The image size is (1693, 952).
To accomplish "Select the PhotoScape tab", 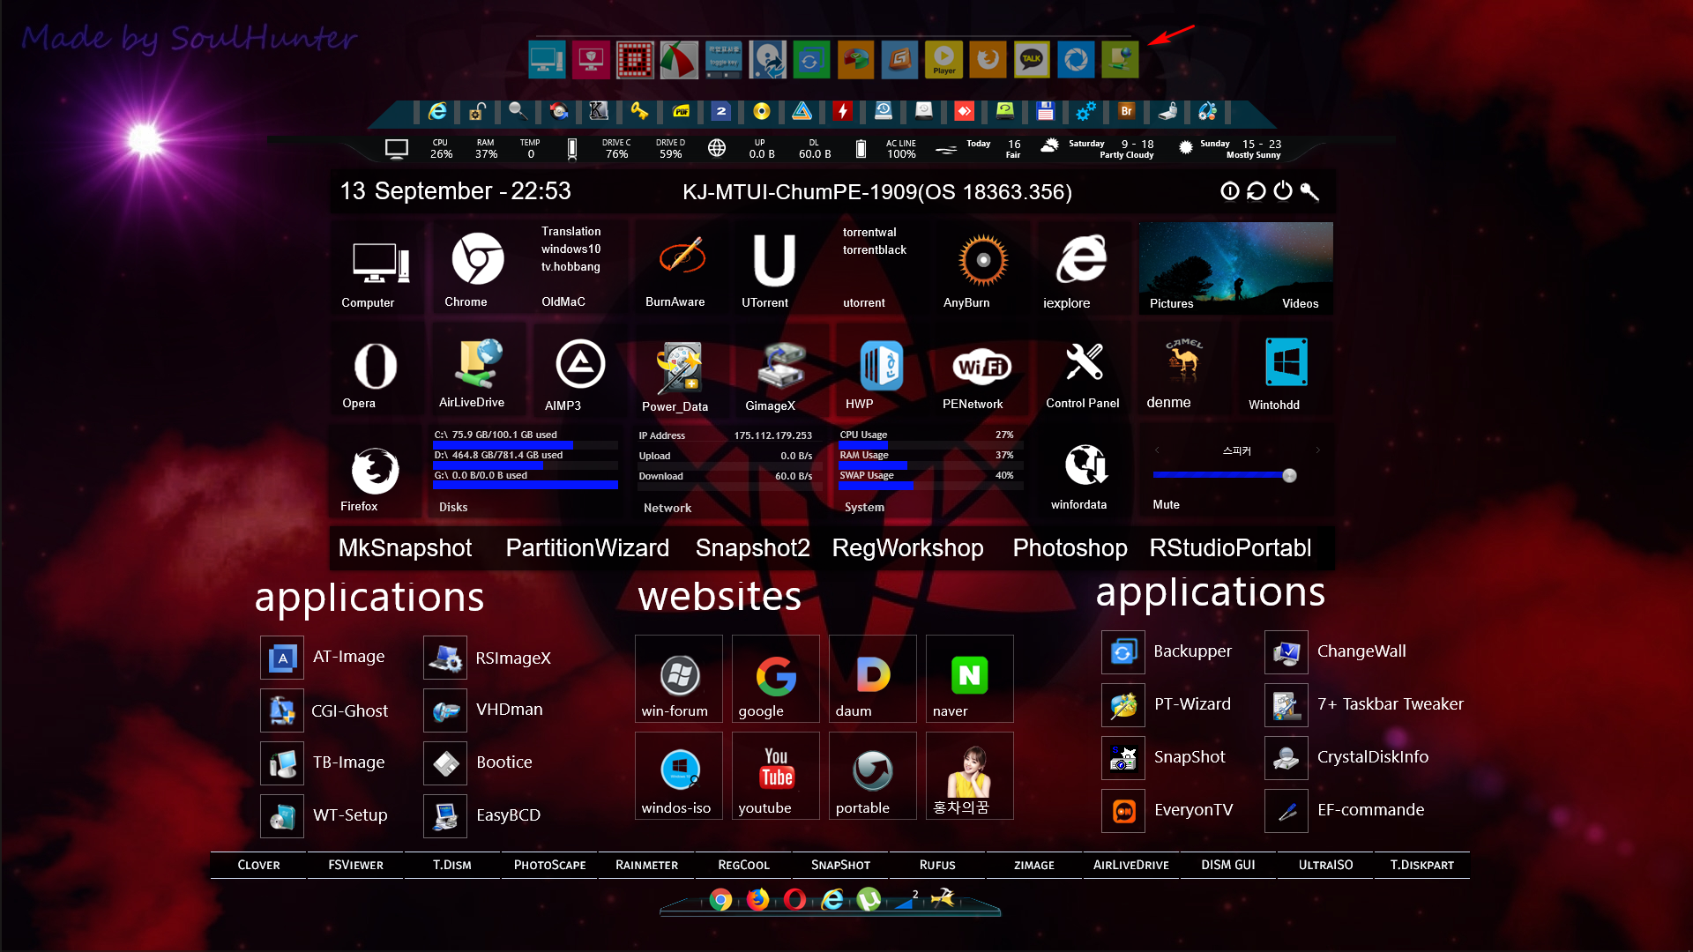I will pyautogui.click(x=549, y=865).
